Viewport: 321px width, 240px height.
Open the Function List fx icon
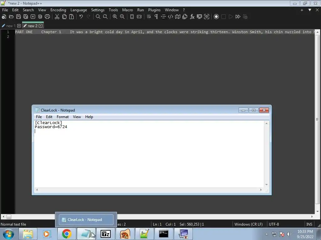pos(192,17)
